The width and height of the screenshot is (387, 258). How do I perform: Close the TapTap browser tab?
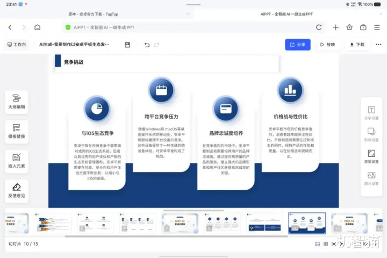(188, 14)
